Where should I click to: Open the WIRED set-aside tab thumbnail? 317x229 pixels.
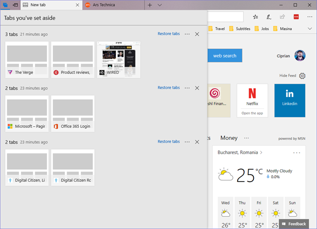119,60
